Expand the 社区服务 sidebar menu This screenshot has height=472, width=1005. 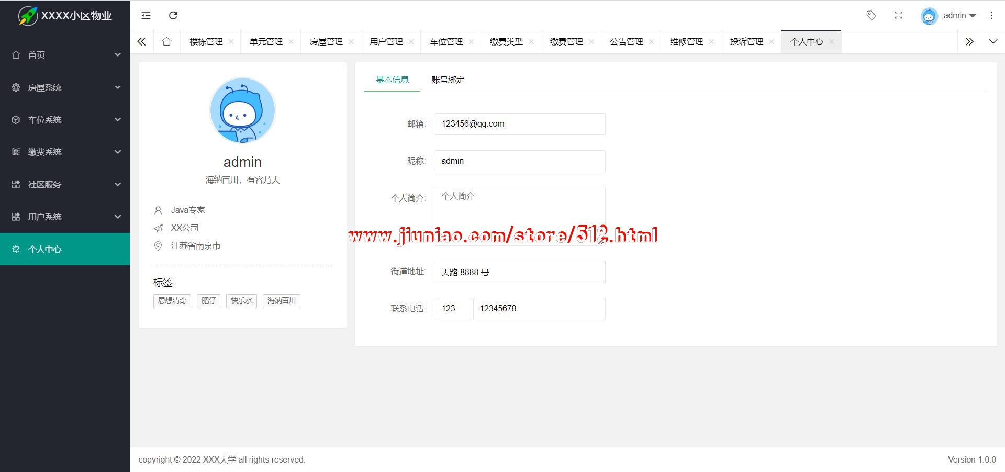(65, 184)
